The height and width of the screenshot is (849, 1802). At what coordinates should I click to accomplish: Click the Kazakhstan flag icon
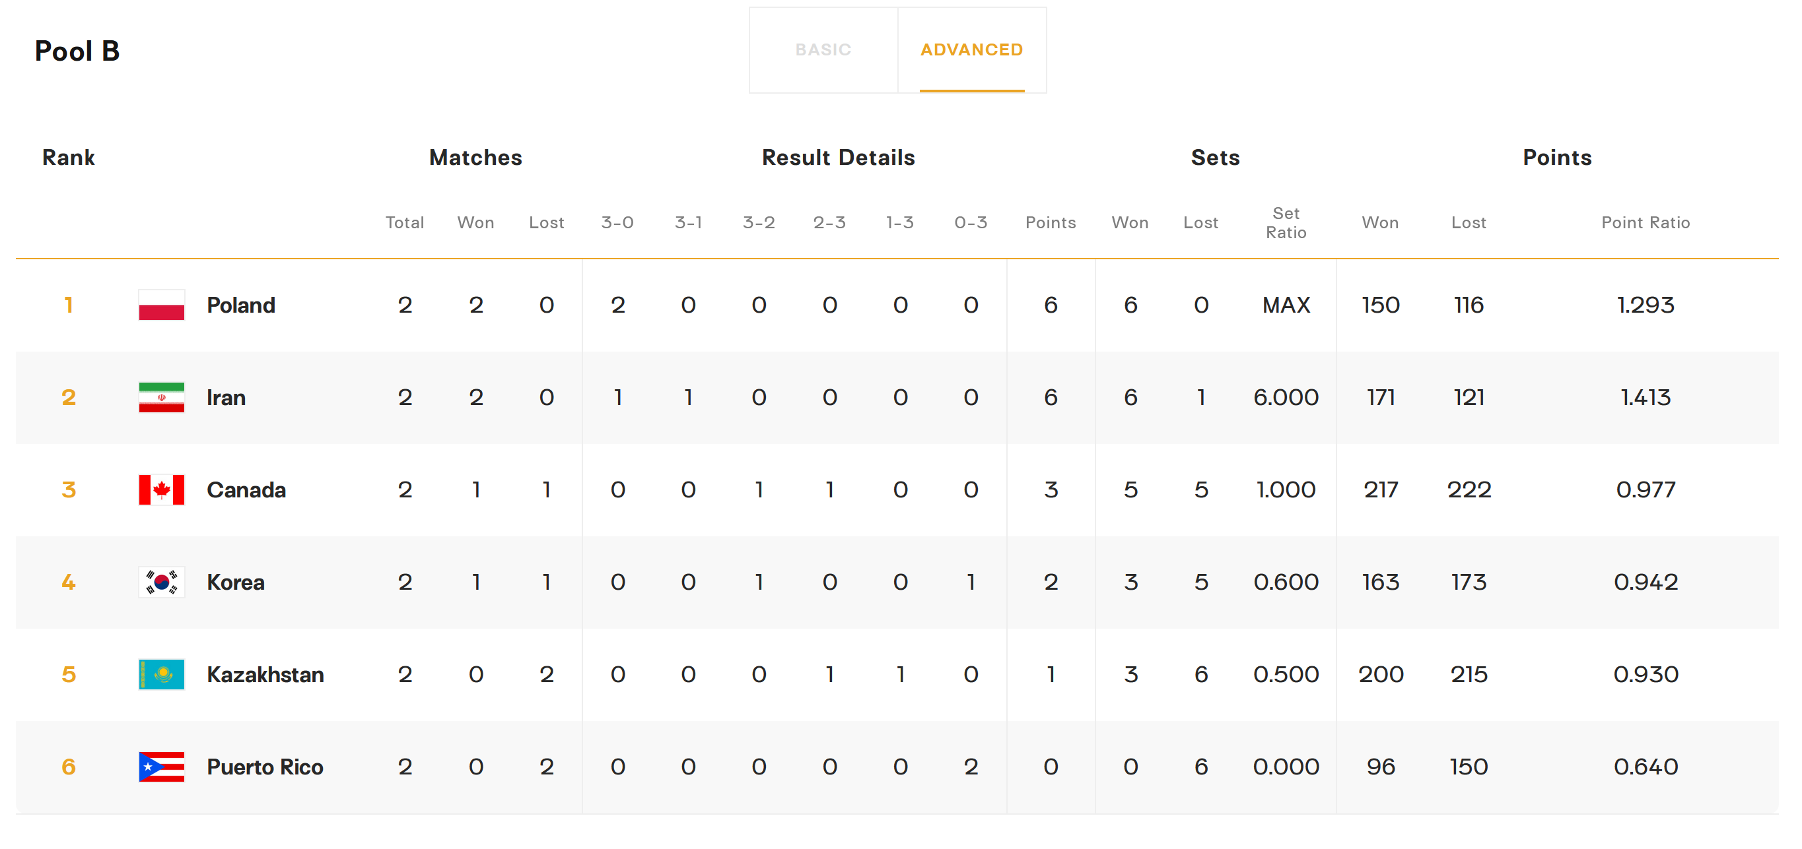(162, 674)
